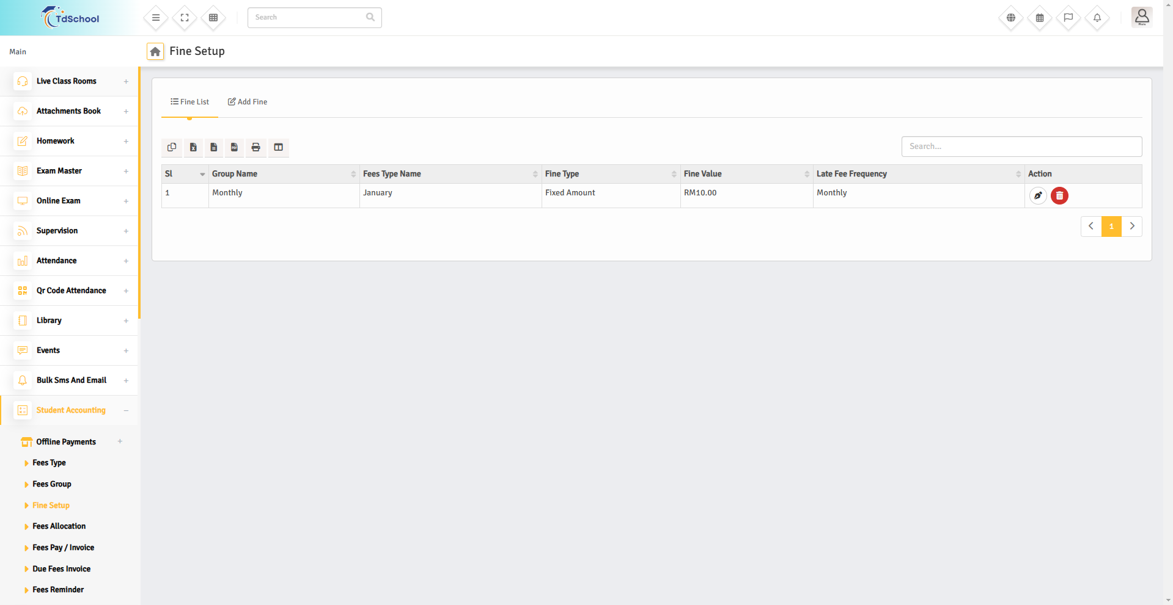
Task: Open the Fees Allocation link
Action: pyautogui.click(x=59, y=526)
